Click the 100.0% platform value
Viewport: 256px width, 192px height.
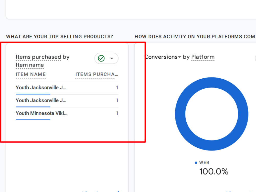point(214,172)
